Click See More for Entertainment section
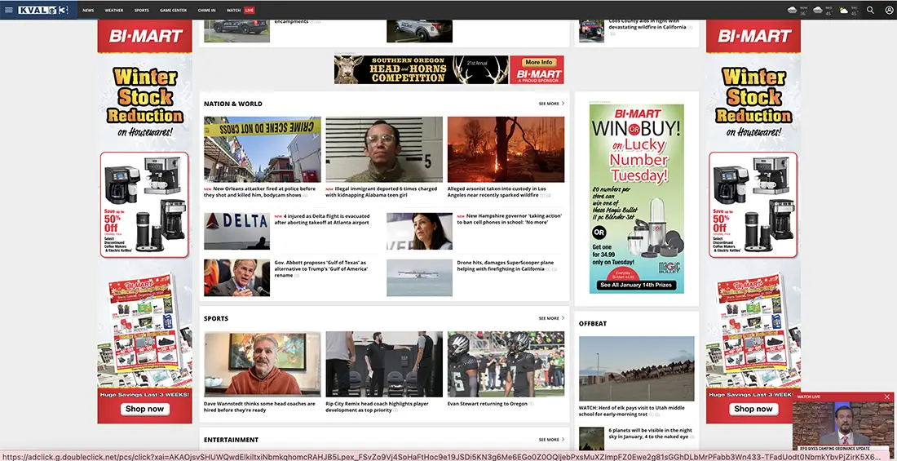 click(x=551, y=440)
